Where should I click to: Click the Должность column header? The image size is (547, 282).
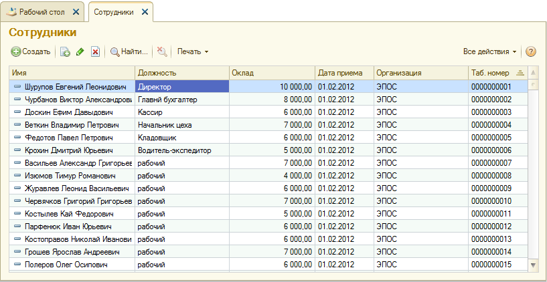(x=182, y=73)
